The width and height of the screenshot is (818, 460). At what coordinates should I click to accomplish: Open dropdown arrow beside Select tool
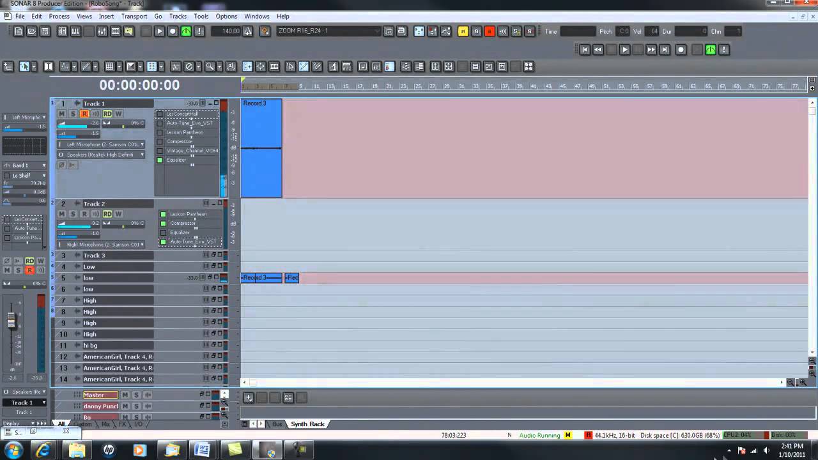(33, 66)
